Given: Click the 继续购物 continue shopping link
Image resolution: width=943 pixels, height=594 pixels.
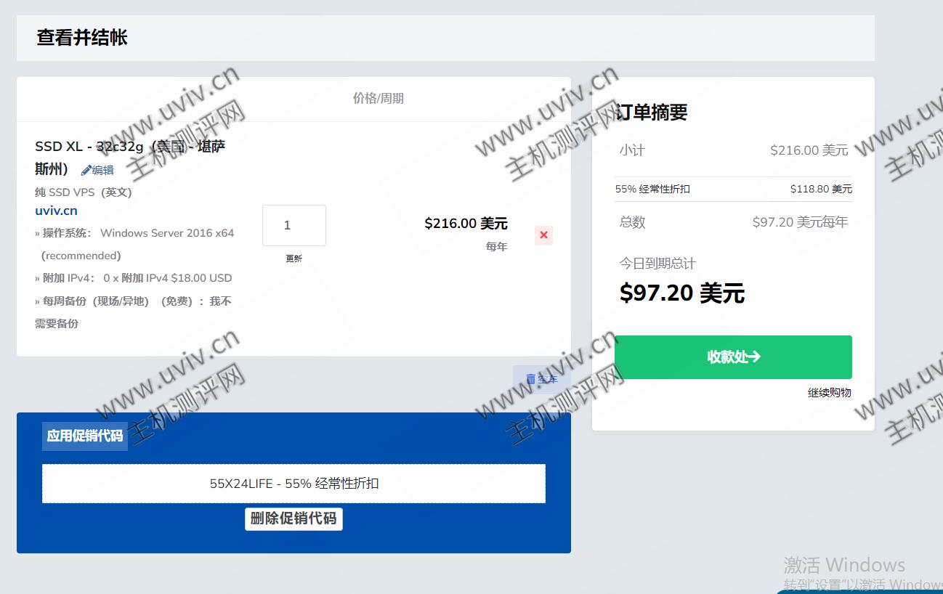Looking at the screenshot, I should (x=829, y=392).
